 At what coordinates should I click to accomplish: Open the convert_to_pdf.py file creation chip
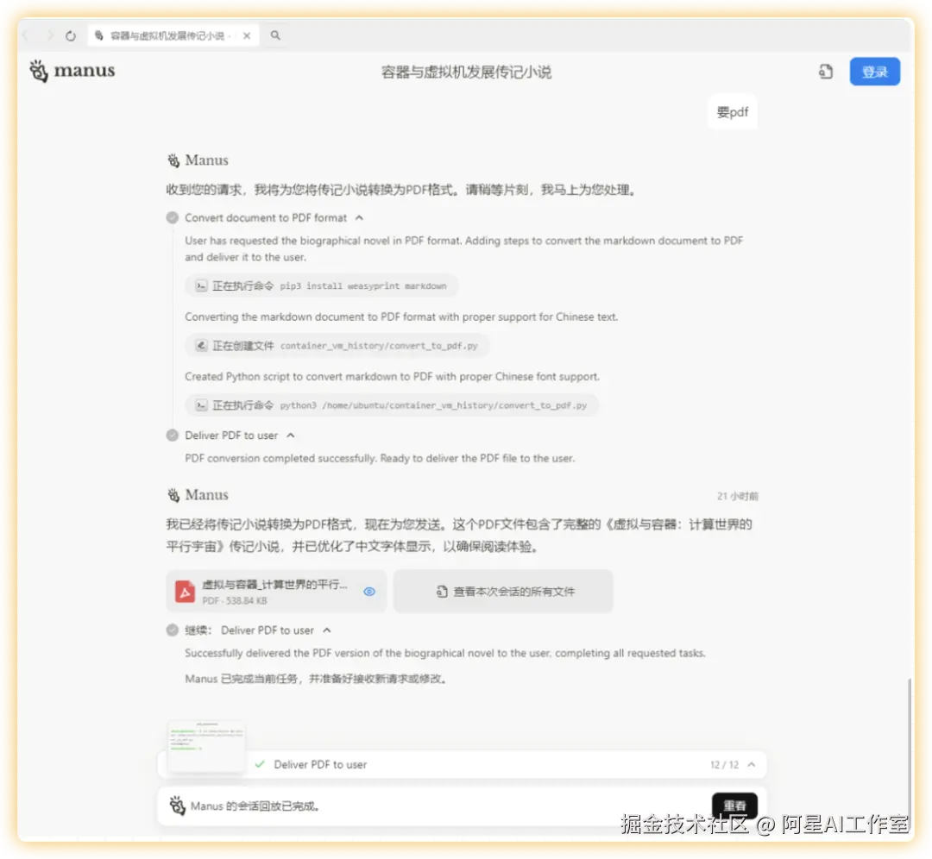pos(337,346)
